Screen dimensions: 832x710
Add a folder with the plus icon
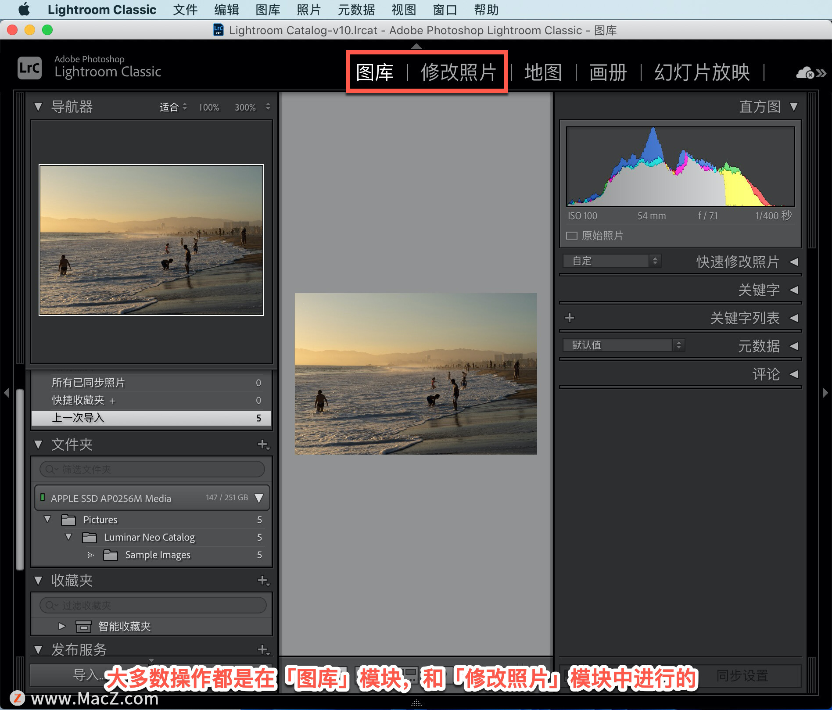(263, 445)
